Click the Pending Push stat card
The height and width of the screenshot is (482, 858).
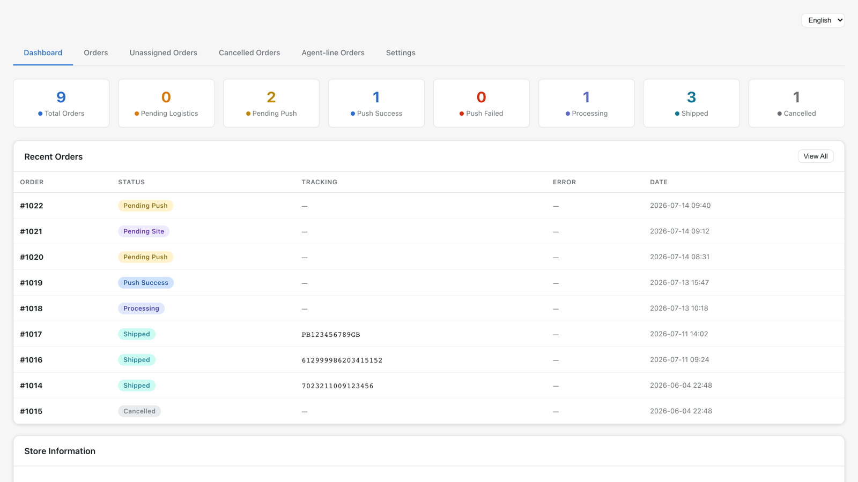(x=271, y=103)
